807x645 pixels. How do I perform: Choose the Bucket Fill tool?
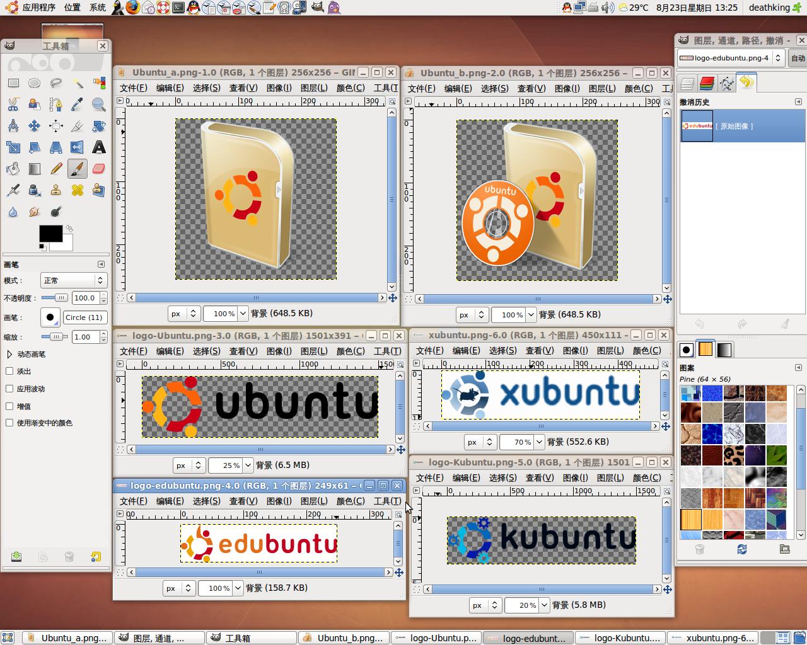click(13, 169)
